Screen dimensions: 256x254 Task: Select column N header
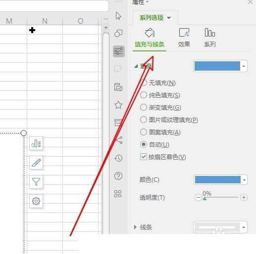click(x=45, y=21)
